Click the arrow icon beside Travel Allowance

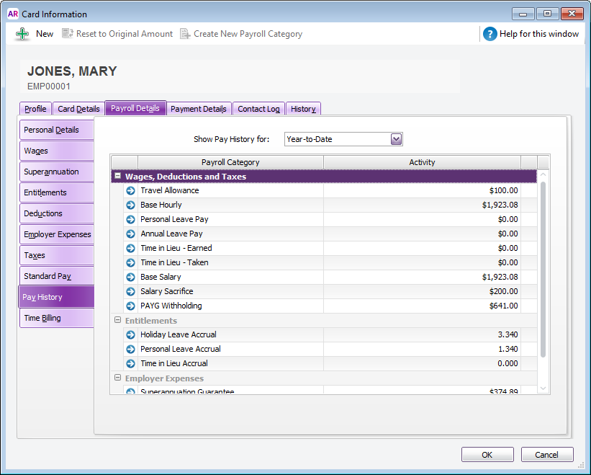pos(130,191)
